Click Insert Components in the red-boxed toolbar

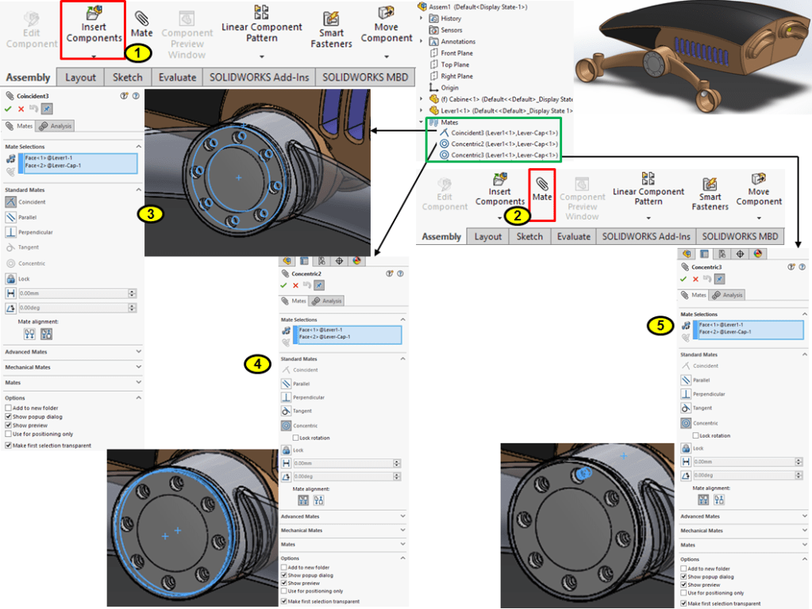tap(93, 30)
